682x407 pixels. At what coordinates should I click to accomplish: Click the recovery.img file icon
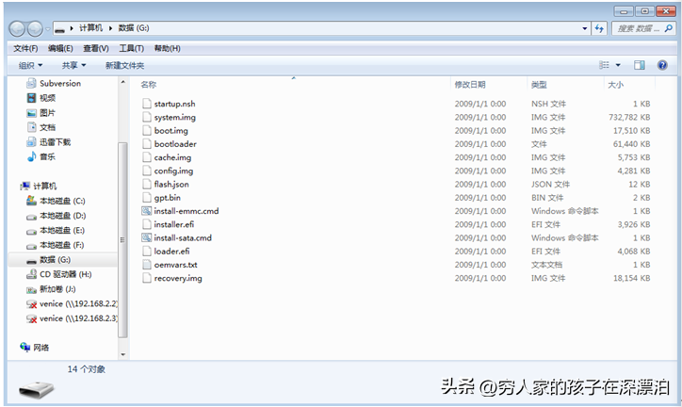(x=147, y=278)
